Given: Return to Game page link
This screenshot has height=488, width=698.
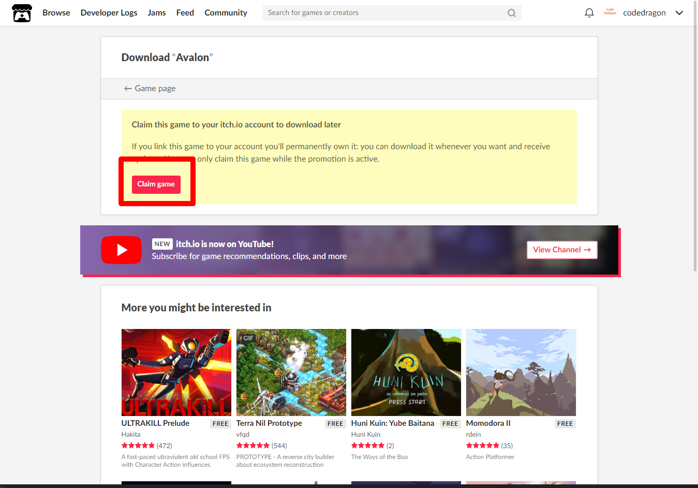Looking at the screenshot, I should (150, 89).
